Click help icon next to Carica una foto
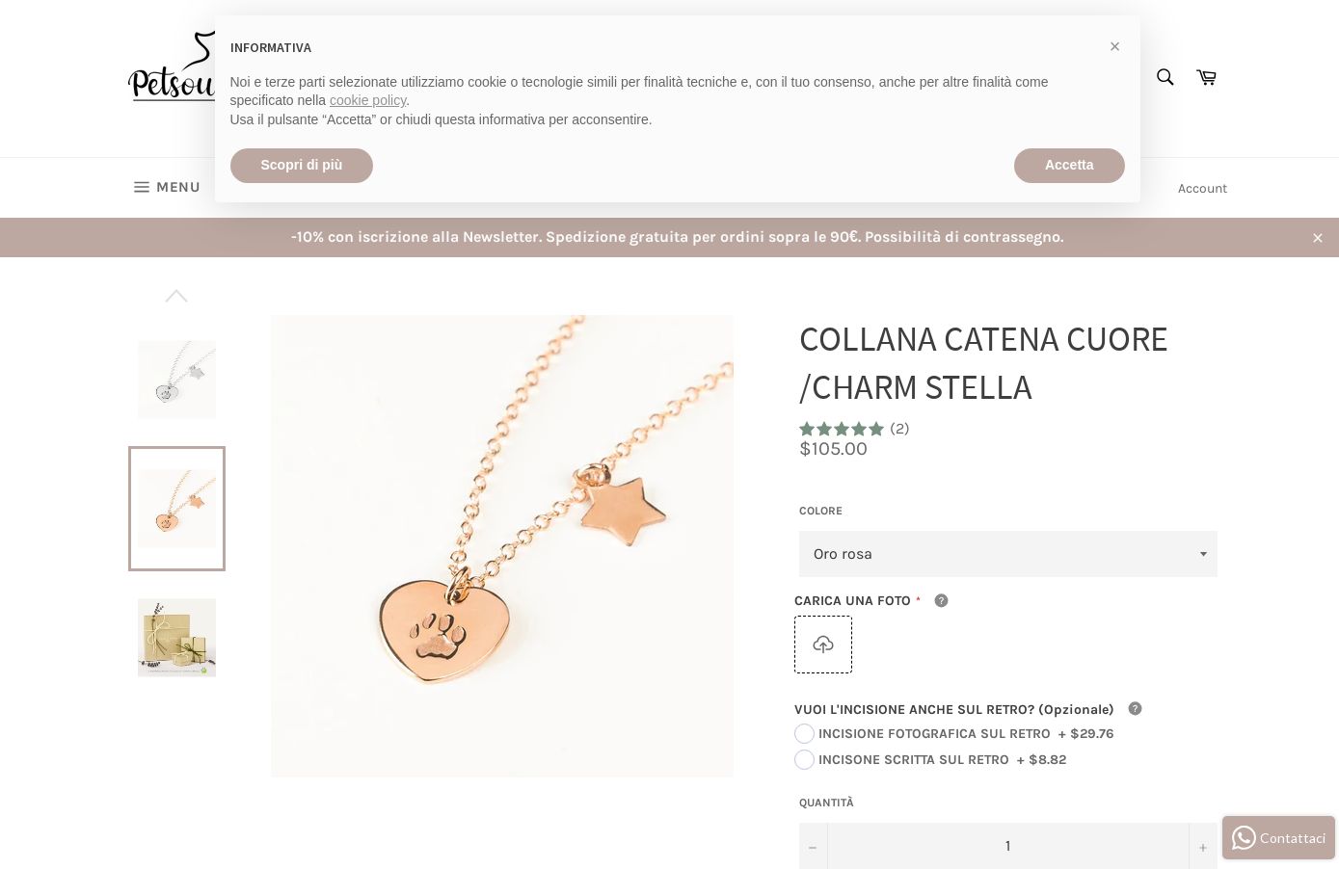Viewport: 1339px width, 869px height. pos(942,601)
